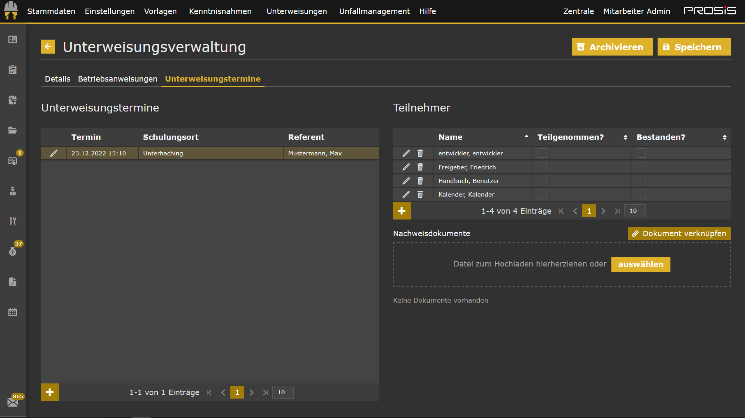745x418 pixels.
Task: Click the page size field in Teilnehmer pagination
Action: [634, 211]
